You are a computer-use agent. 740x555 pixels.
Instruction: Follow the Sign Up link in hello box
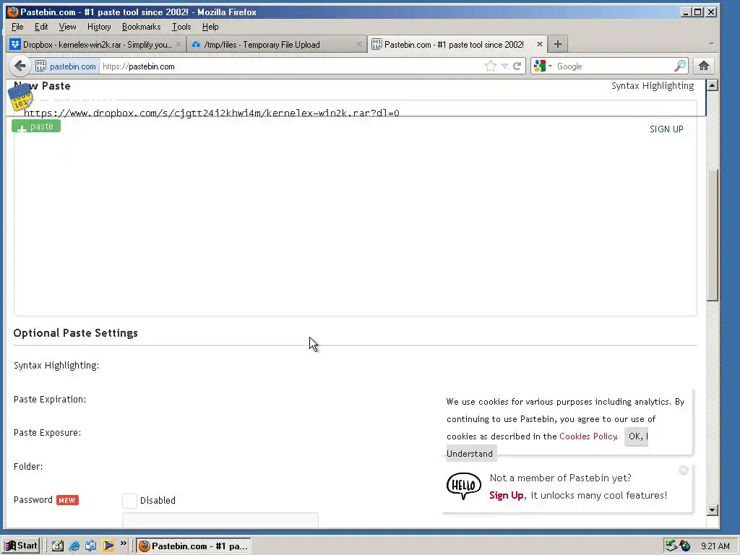[506, 495]
